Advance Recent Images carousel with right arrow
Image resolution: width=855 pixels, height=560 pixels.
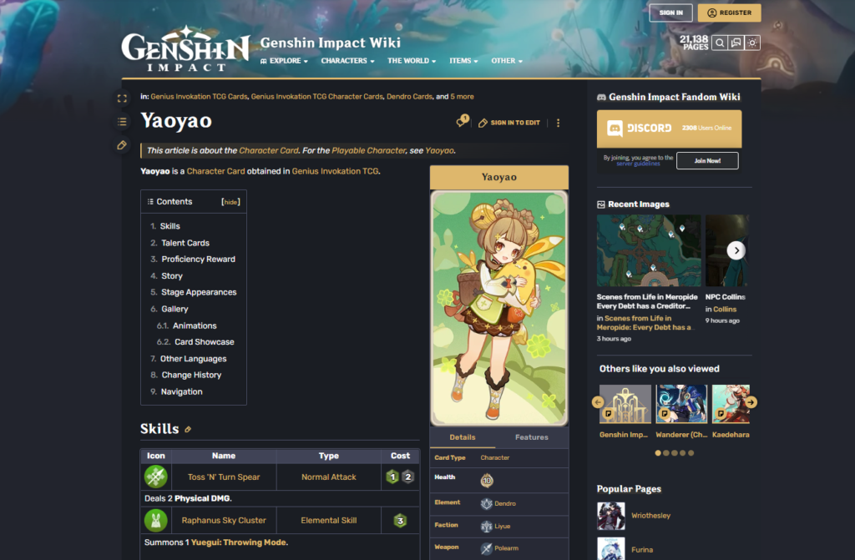(736, 251)
